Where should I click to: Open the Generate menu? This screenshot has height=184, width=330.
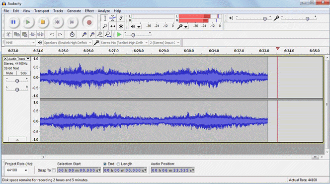74,11
